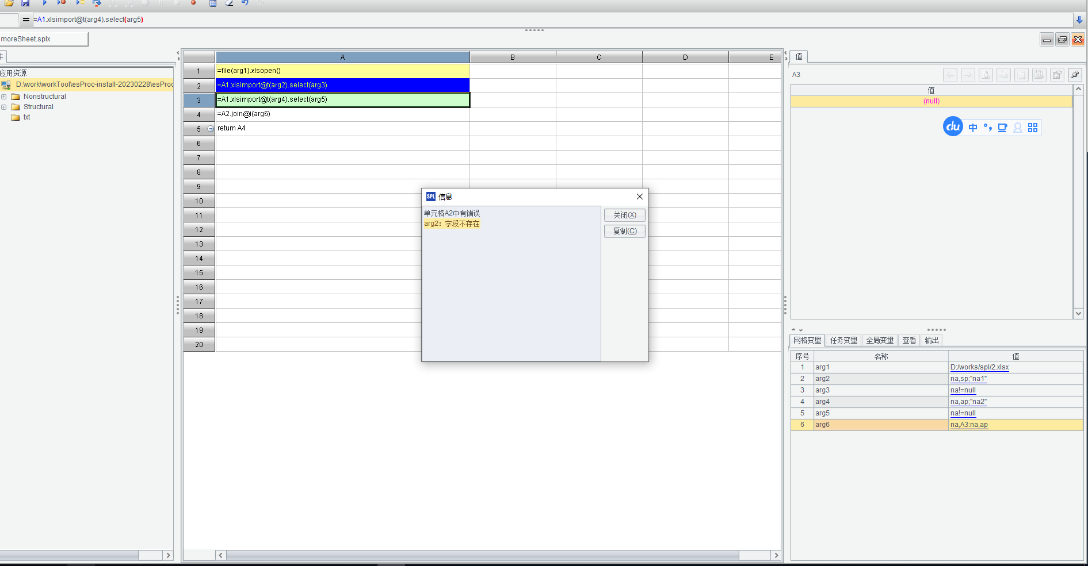The image size is (1088, 566).
Task: Click the copy icon in value panel
Action: click(x=1004, y=75)
